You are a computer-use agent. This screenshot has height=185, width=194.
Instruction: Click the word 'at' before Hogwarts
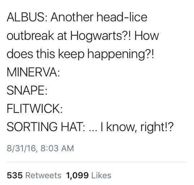tap(62, 36)
